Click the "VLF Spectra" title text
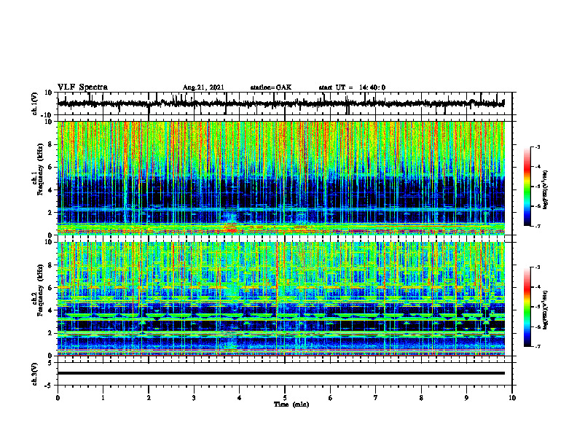577x446 pixels. (x=82, y=87)
